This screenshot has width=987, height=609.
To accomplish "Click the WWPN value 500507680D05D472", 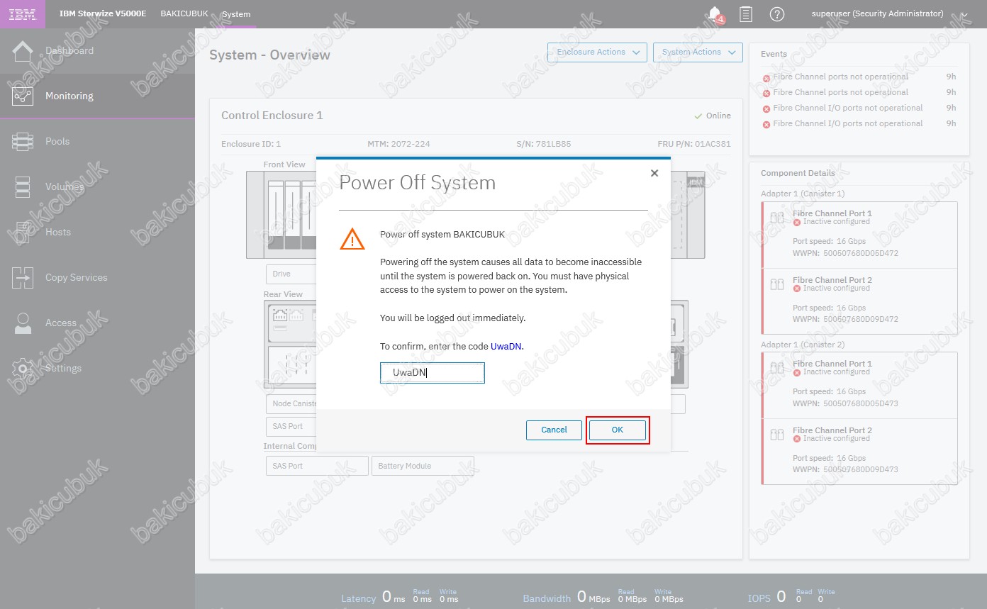I will click(x=861, y=253).
